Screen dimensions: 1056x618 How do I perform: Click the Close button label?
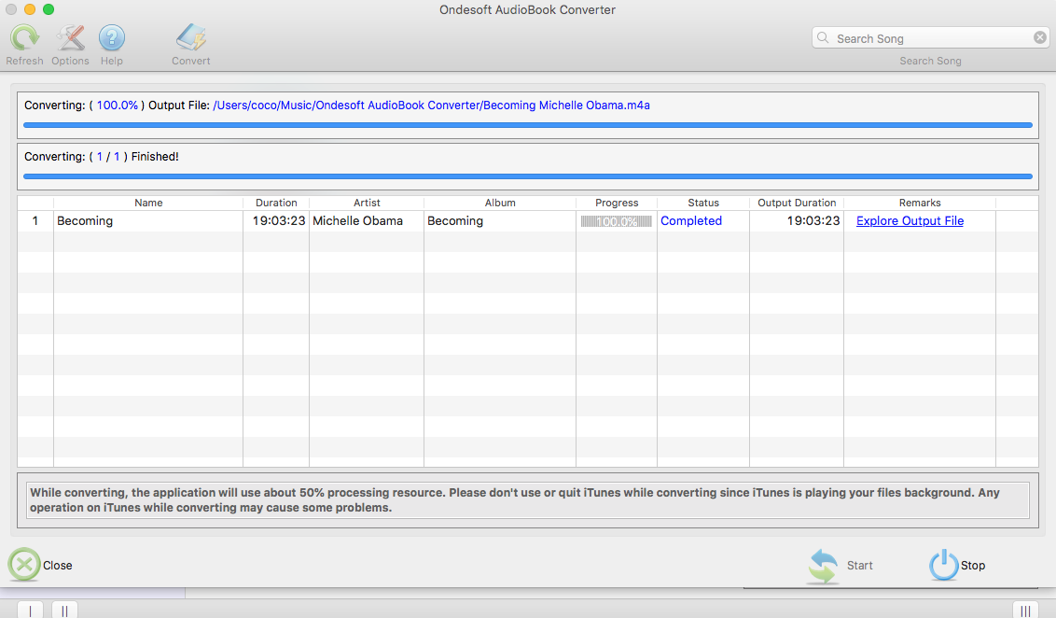[57, 566]
